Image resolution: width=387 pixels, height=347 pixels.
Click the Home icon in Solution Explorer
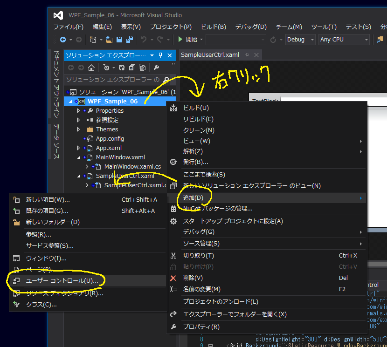tap(91, 68)
